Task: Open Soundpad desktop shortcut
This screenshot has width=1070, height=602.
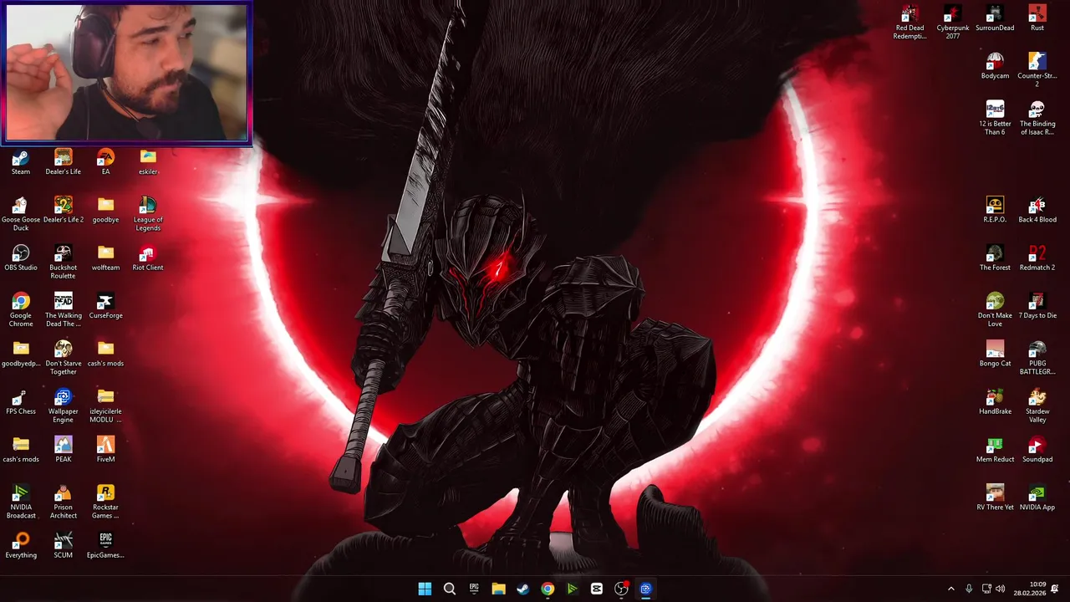Action: (x=1037, y=450)
